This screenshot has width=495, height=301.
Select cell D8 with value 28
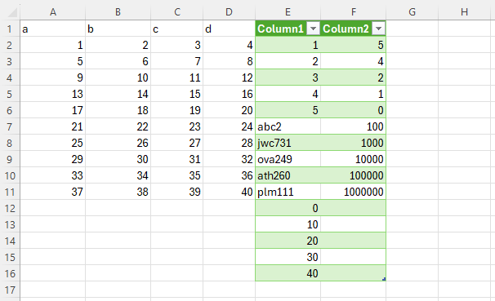(230, 143)
